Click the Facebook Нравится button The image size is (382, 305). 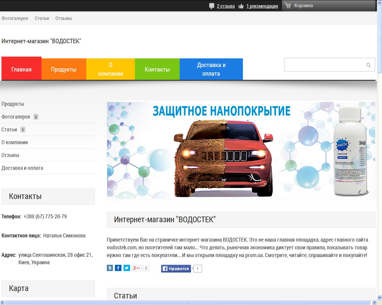coord(176,269)
